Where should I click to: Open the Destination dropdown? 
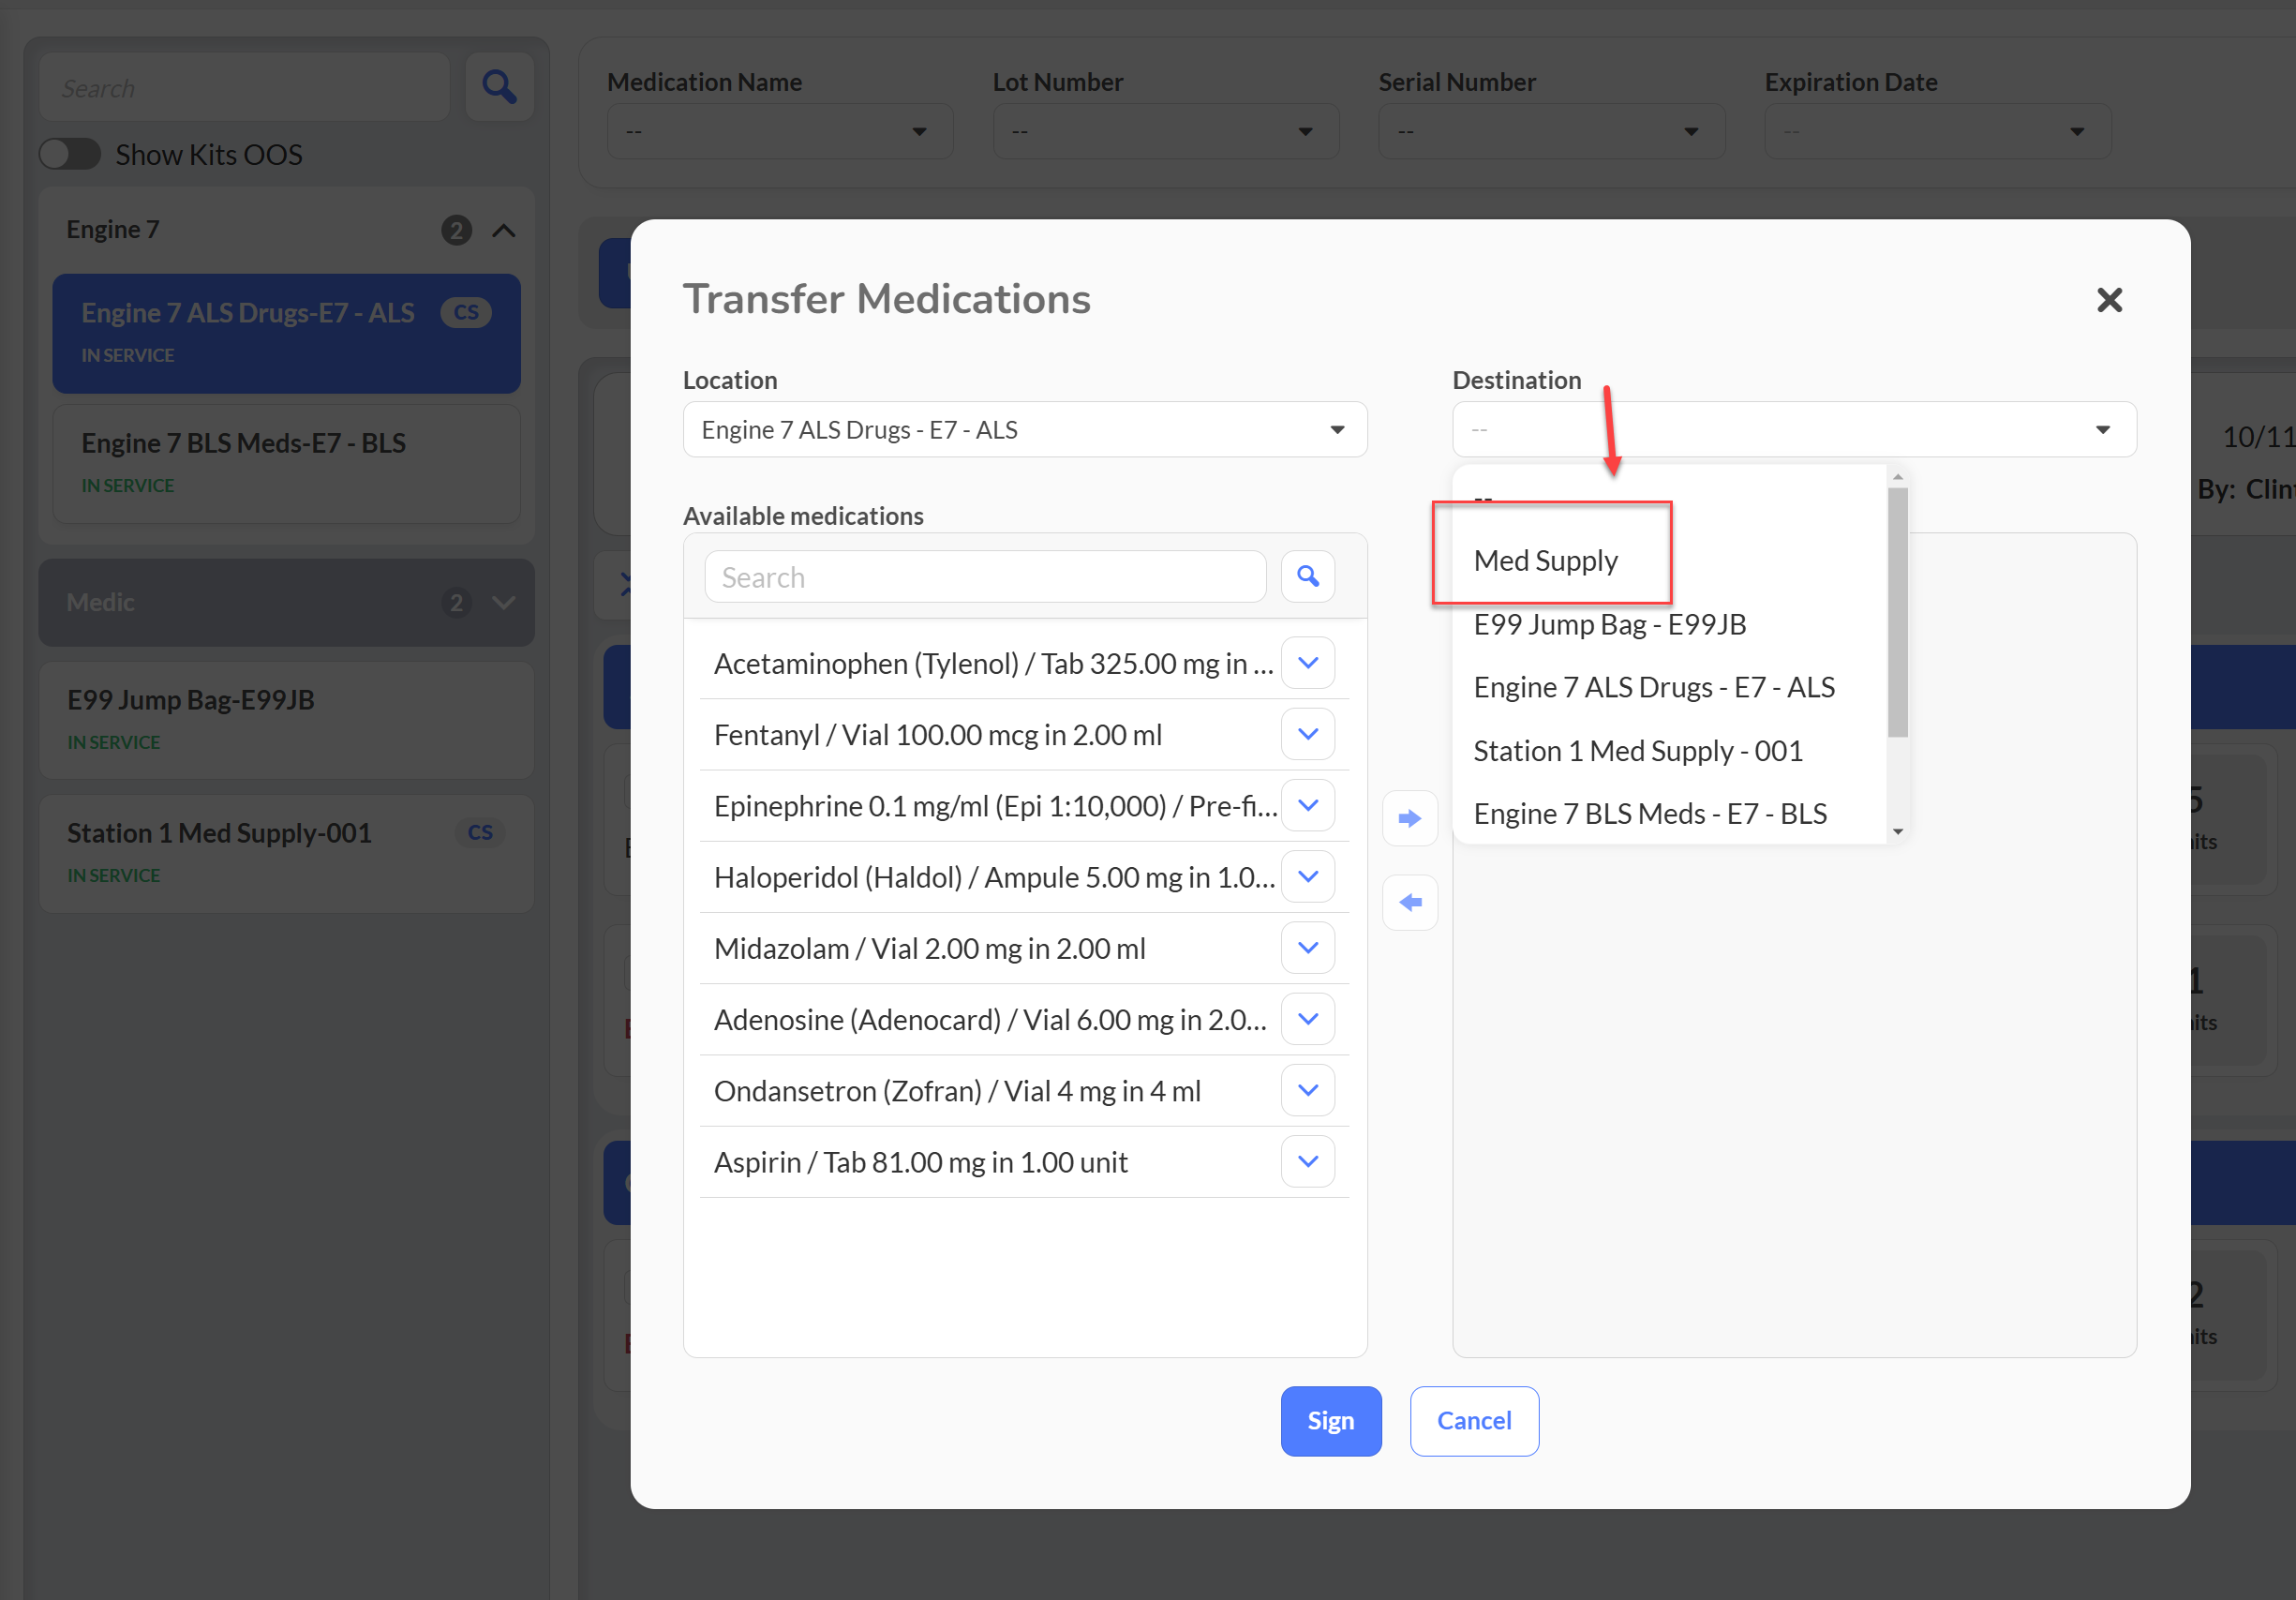tap(1794, 429)
